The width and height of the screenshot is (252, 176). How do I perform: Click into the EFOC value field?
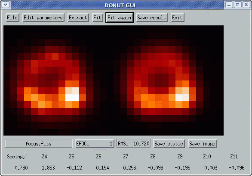(x=95, y=143)
